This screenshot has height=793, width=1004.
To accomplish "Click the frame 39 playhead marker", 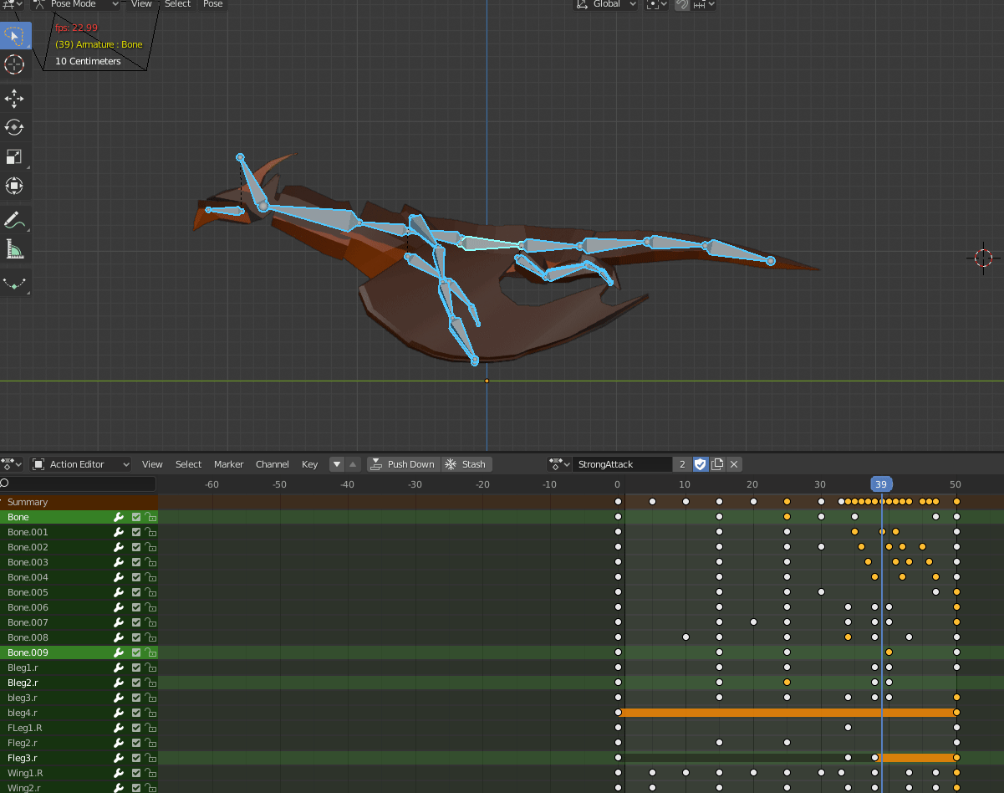I will pyautogui.click(x=881, y=484).
